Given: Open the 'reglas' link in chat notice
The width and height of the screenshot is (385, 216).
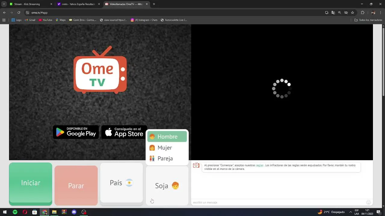Looking at the screenshot, I should pos(259,165).
